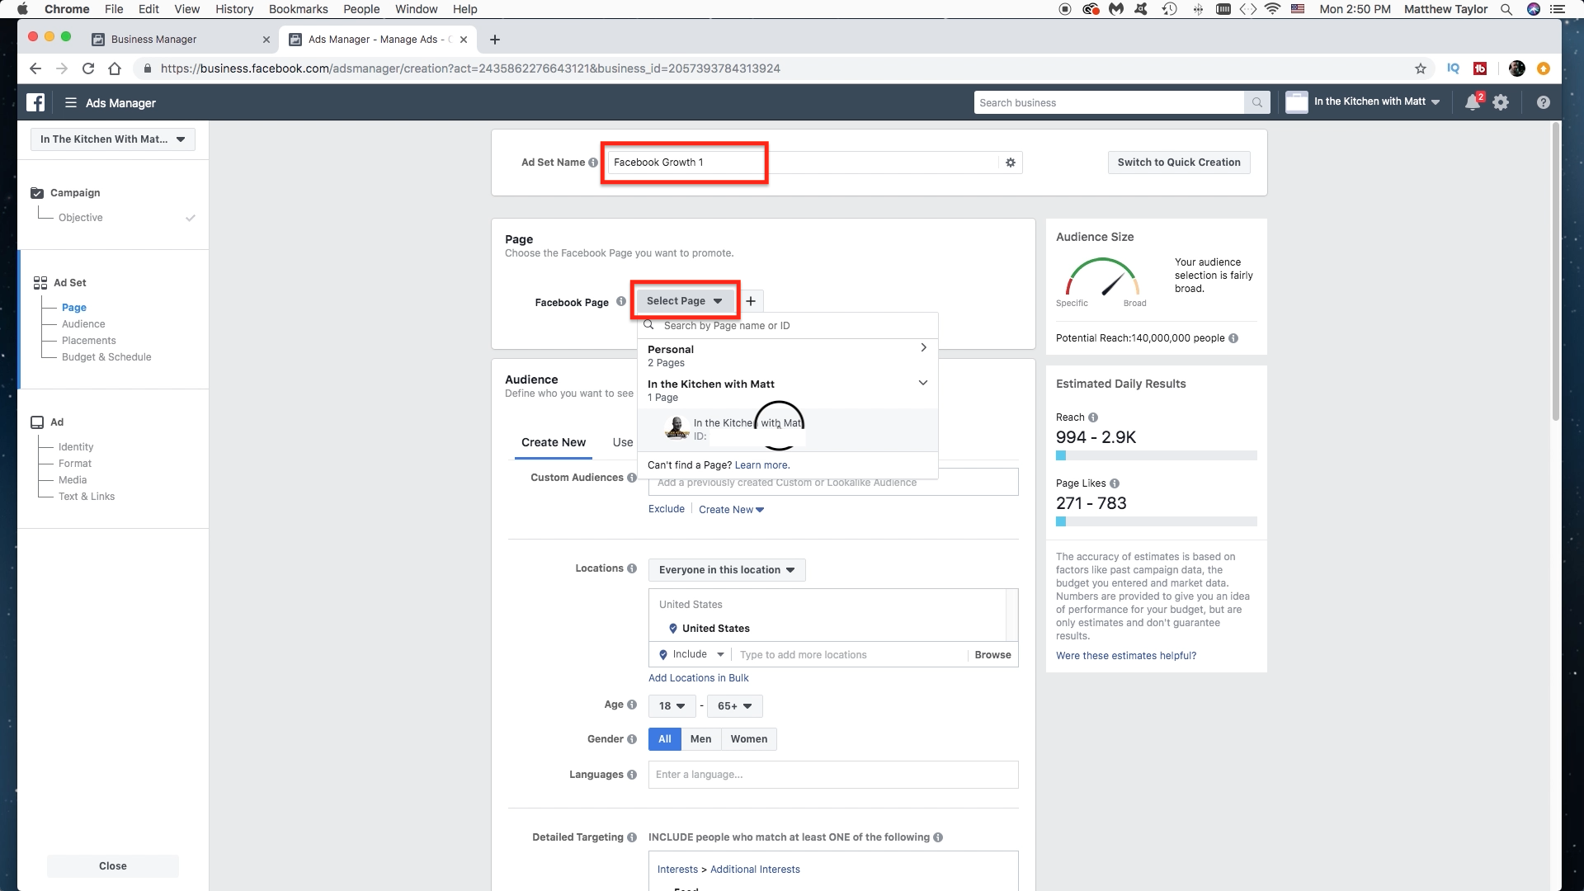Click the Ad Set settings gear icon
The height and width of the screenshot is (891, 1584).
tap(1011, 162)
